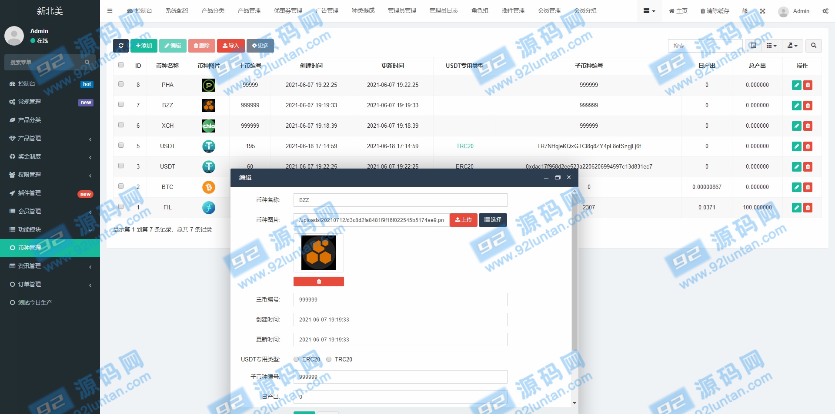Delete the FIL row with the trash icon

click(x=808, y=208)
